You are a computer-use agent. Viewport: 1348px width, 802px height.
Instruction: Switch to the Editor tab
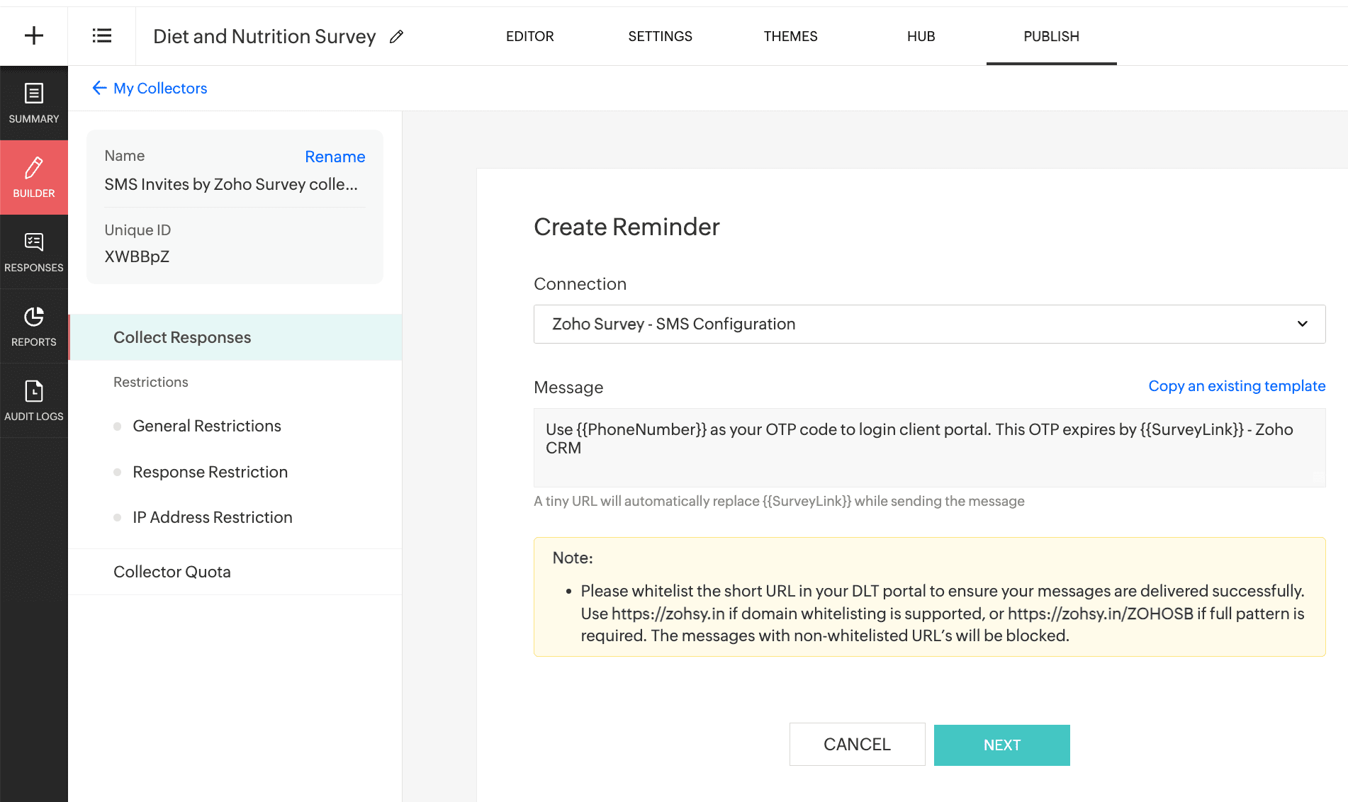530,36
